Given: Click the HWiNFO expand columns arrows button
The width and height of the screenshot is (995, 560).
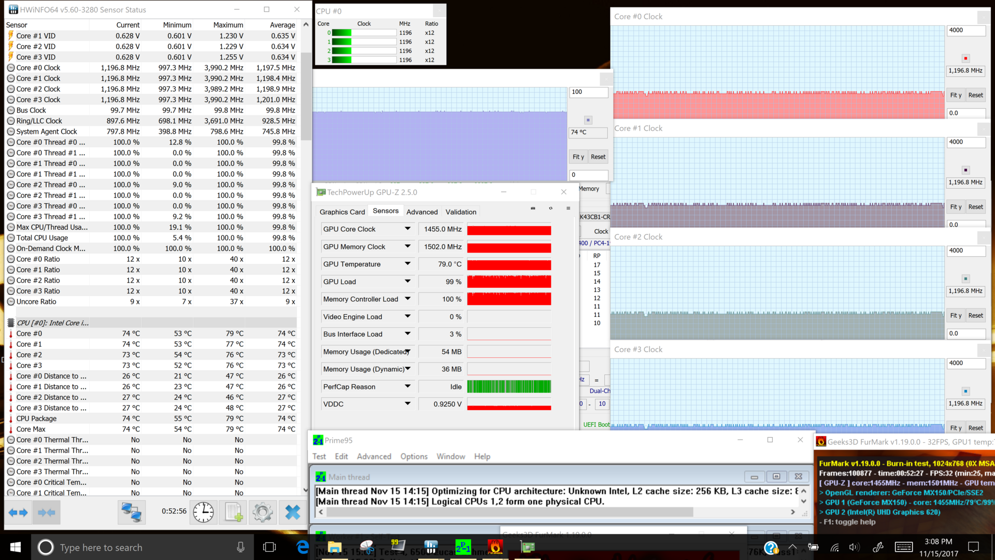Looking at the screenshot, I should [x=18, y=513].
